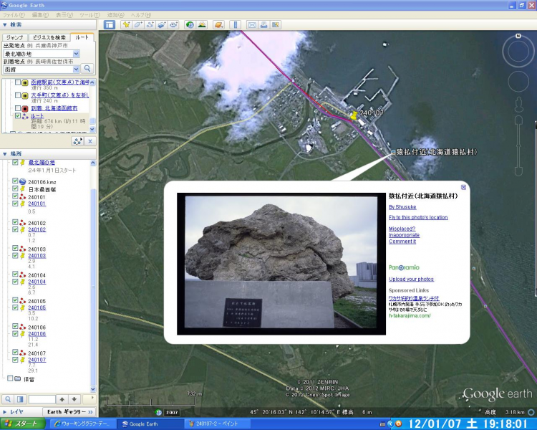Add a new placemark with pushpin tool

click(127, 24)
